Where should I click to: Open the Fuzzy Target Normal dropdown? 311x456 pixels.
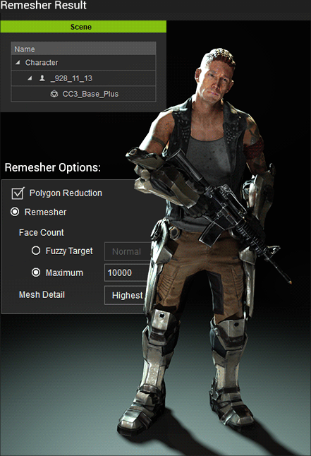click(128, 251)
